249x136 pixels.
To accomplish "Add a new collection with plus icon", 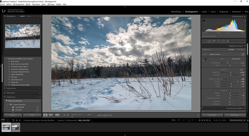I will pyautogui.click(x=40, y=97).
